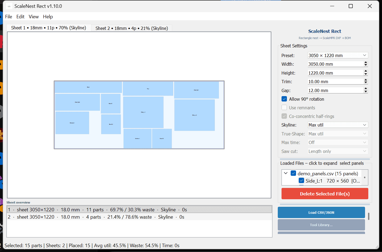The width and height of the screenshot is (382, 252).
Task: Select the Back panel on the nest canvas
Action: [88, 87]
